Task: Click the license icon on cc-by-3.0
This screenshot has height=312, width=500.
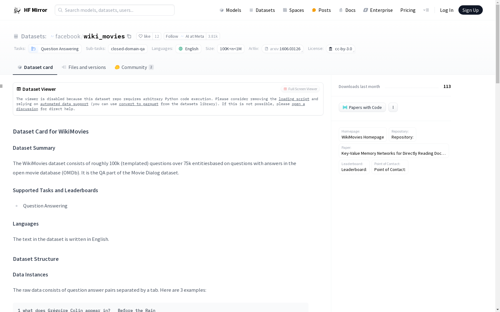Action: (x=331, y=49)
